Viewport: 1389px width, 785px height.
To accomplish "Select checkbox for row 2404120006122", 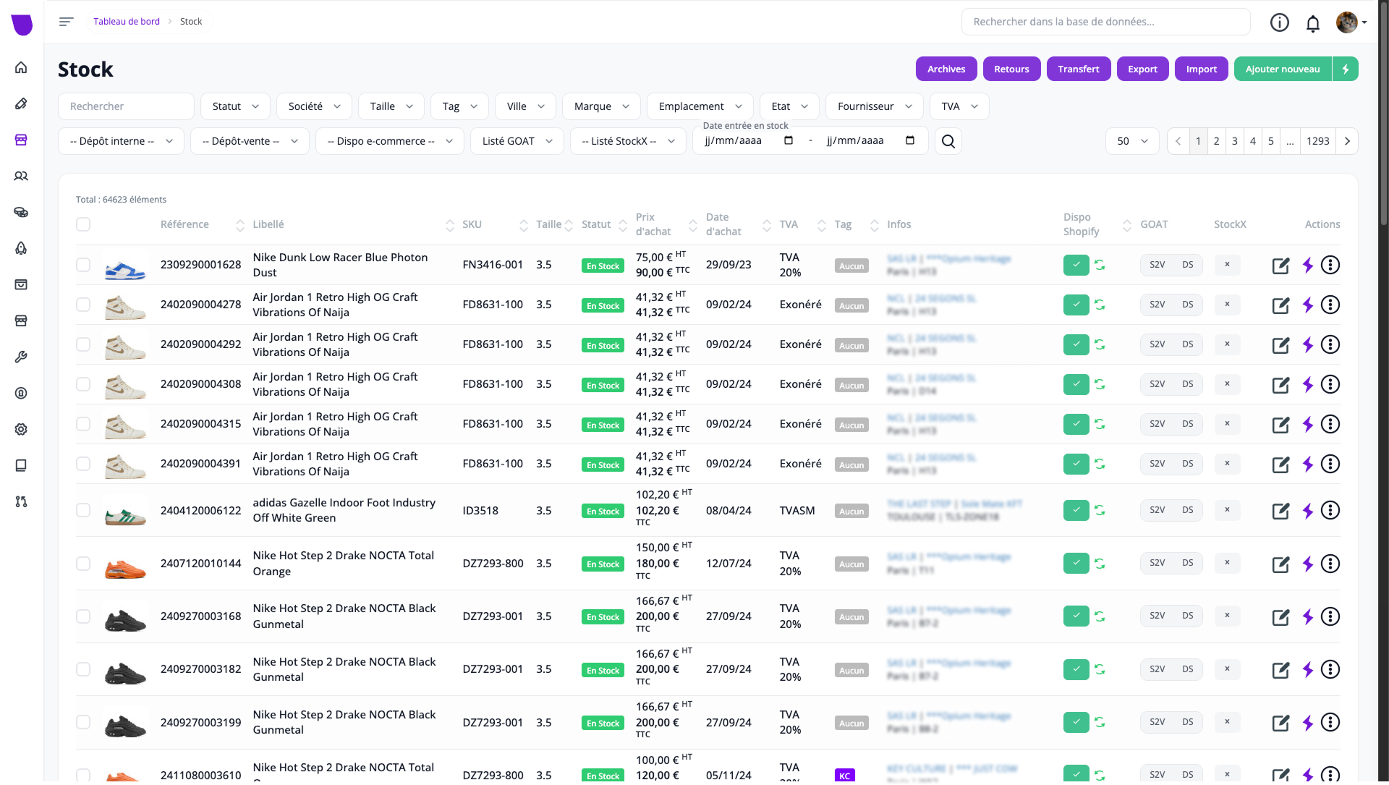I will click(x=83, y=510).
